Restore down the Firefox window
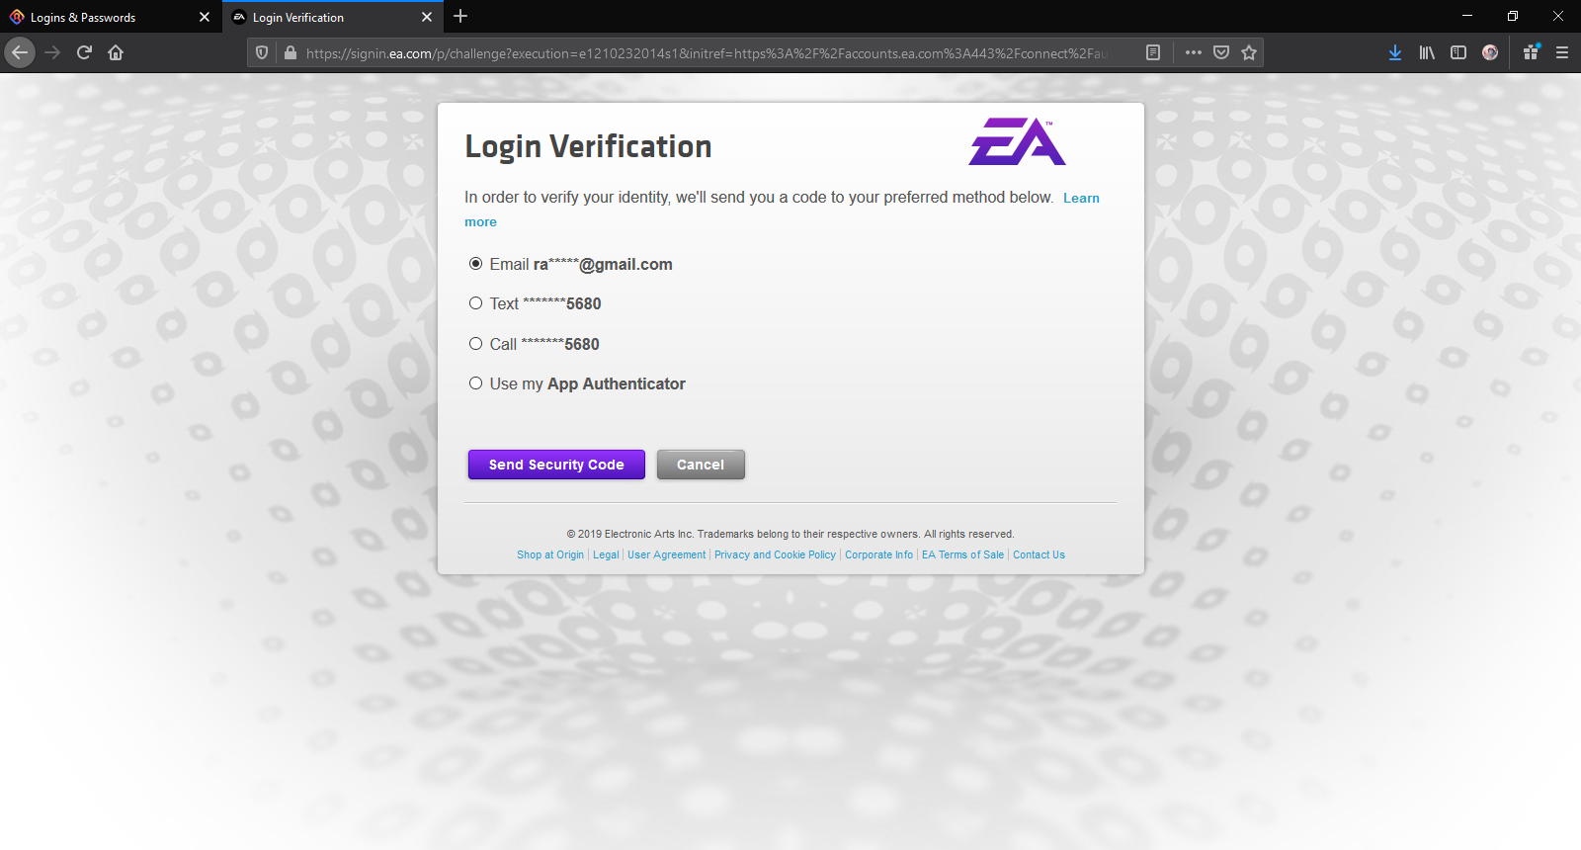The width and height of the screenshot is (1581, 850). tap(1513, 16)
